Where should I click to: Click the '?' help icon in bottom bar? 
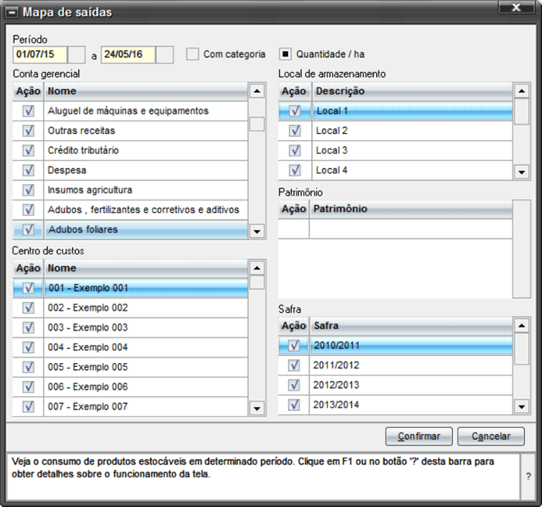tap(528, 476)
